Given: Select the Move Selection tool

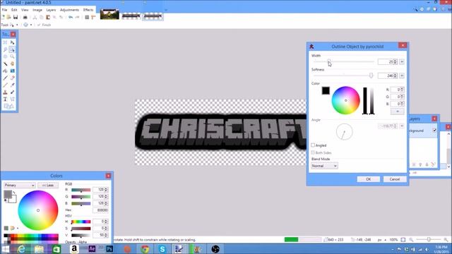Looking at the screenshot, I should [12, 49].
